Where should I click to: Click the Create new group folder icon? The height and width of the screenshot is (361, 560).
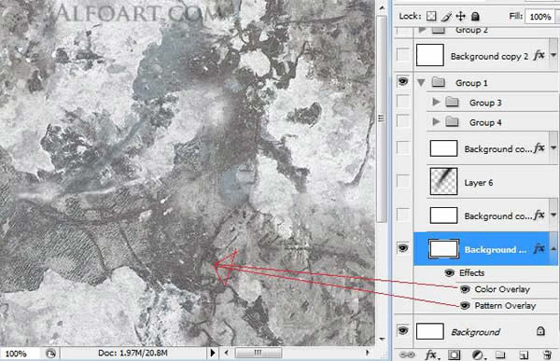[x=500, y=354]
